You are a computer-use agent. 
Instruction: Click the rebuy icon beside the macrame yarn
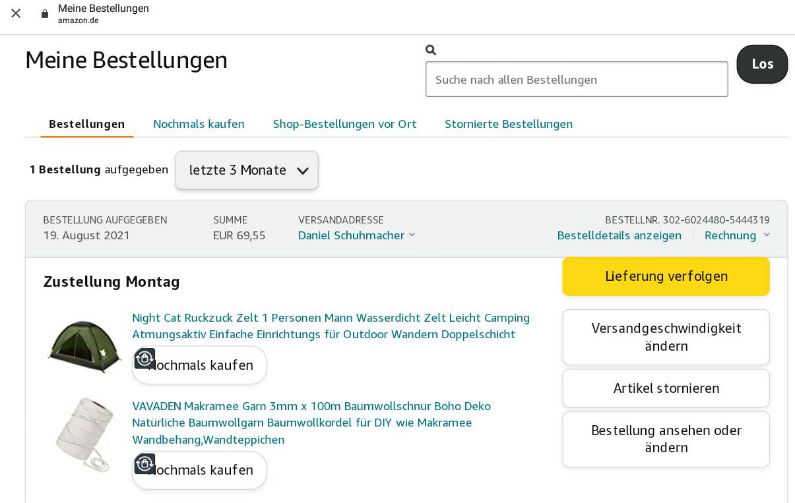point(144,464)
